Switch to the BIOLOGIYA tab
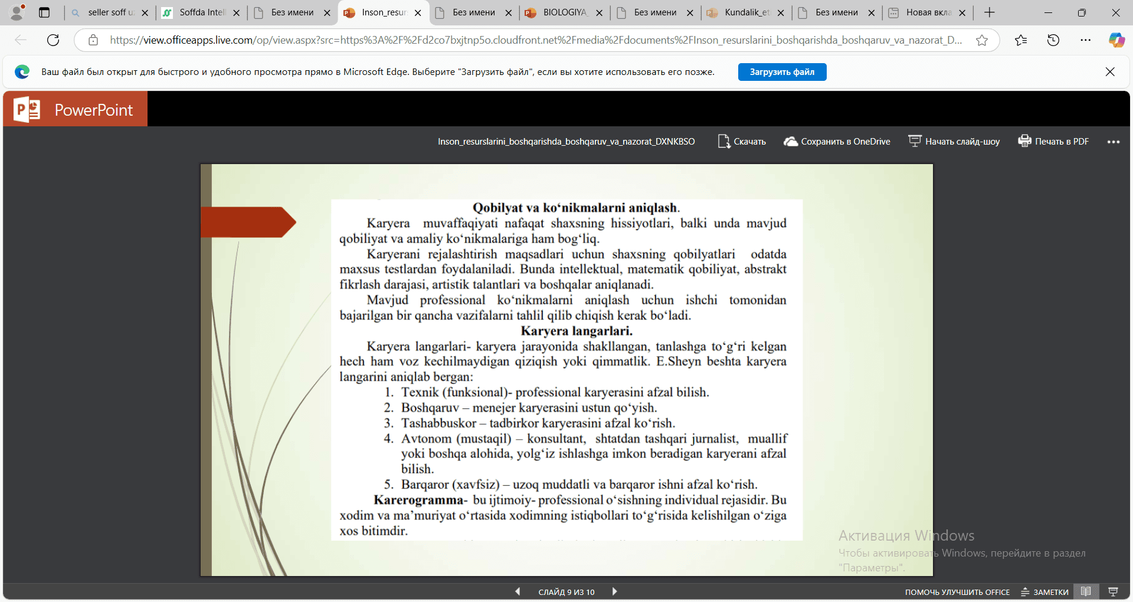 point(564,12)
